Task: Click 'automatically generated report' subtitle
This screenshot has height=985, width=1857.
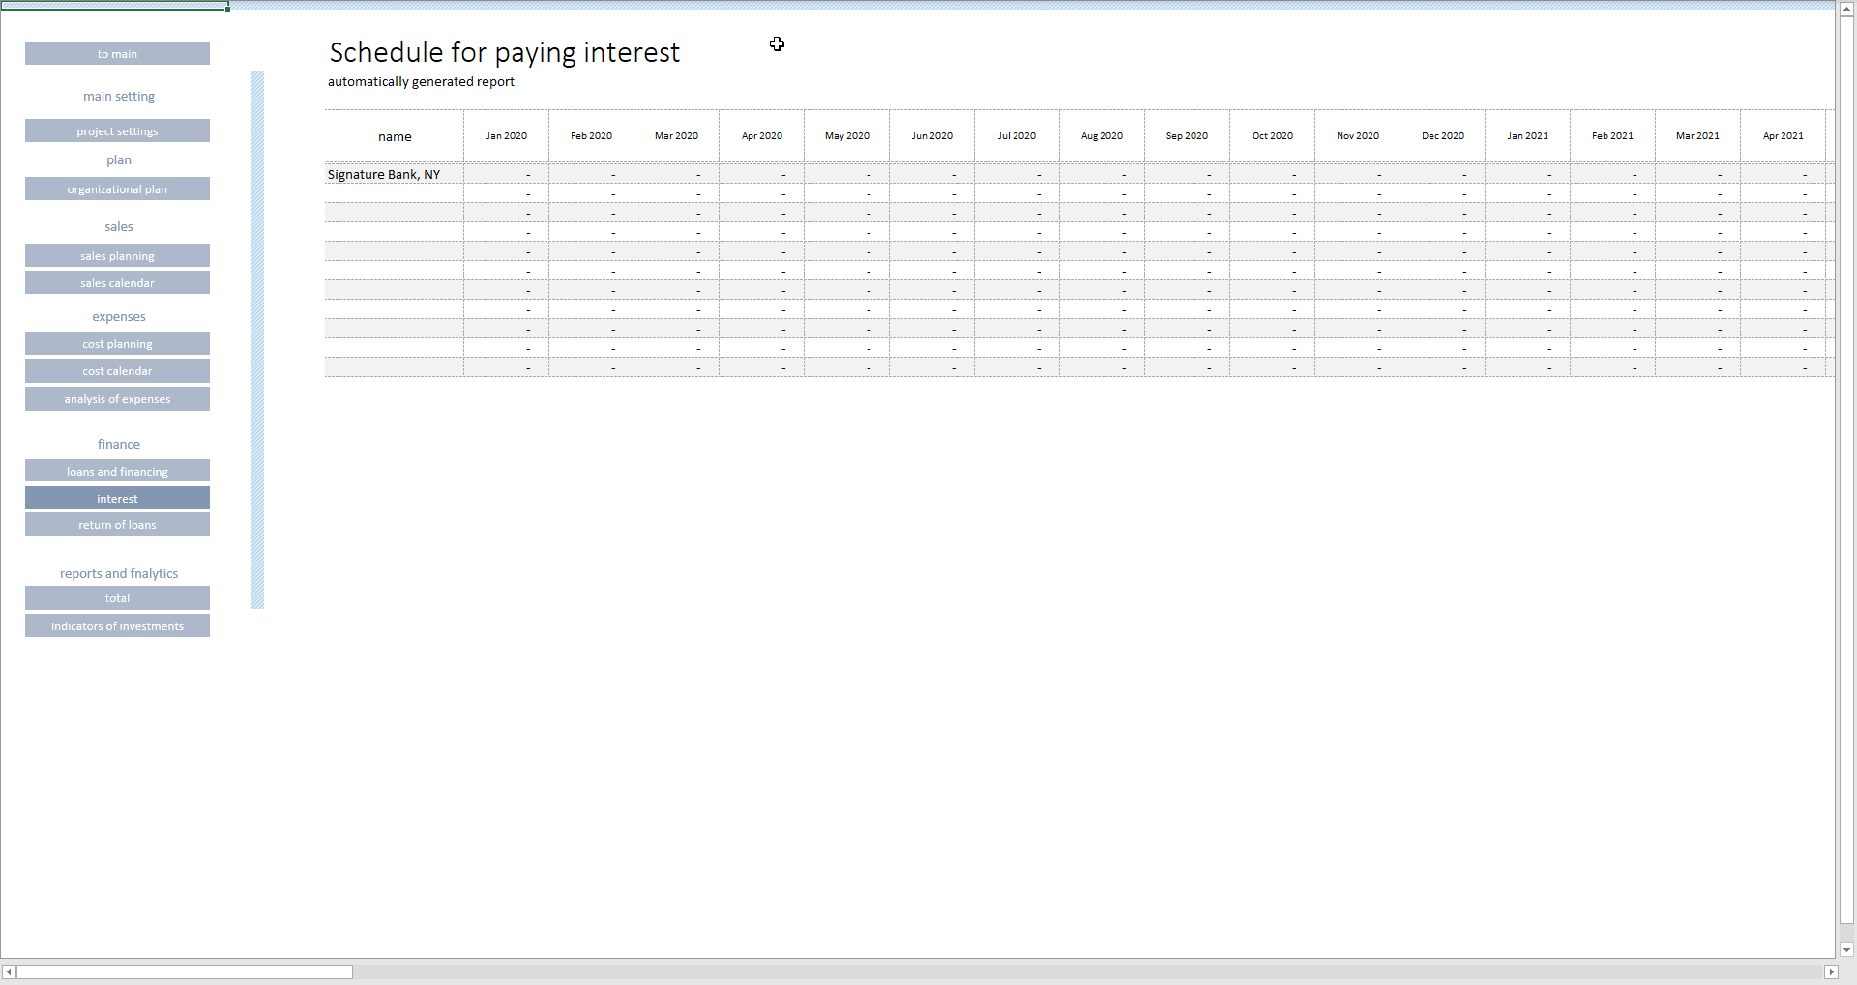Action: coord(421,81)
